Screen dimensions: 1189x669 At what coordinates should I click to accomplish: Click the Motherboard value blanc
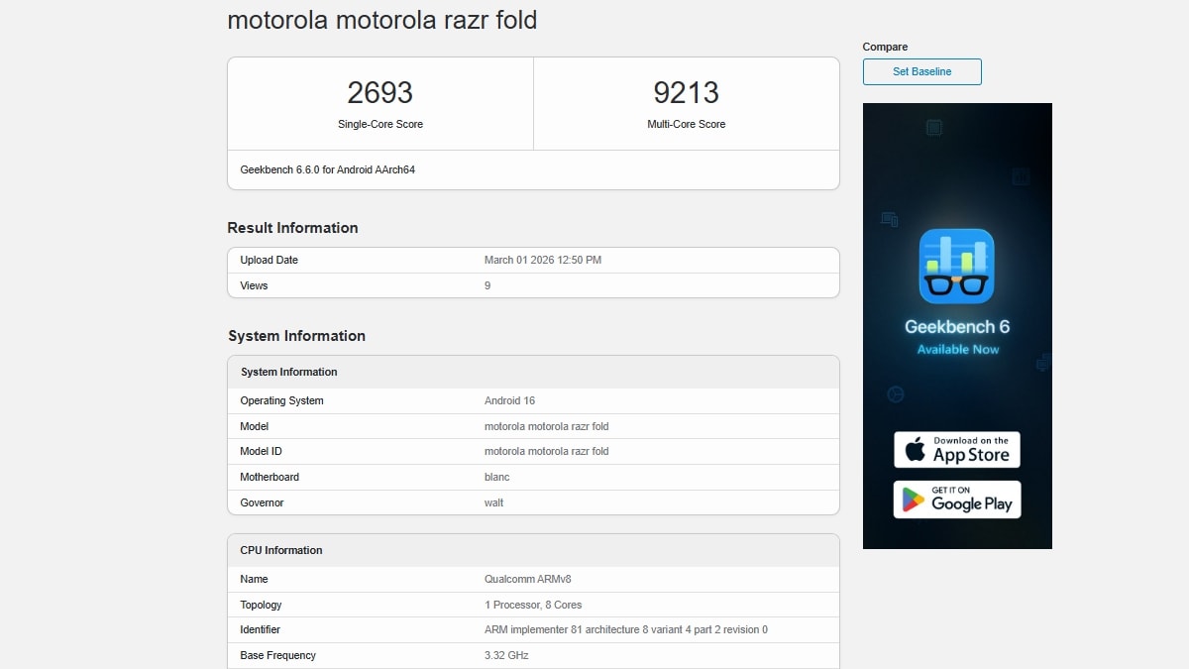click(x=495, y=477)
